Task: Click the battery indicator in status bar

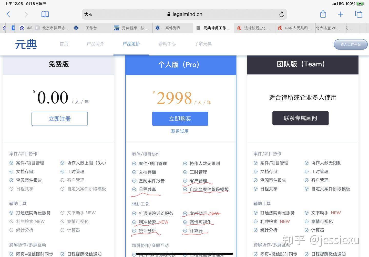Action: [x=360, y=4]
